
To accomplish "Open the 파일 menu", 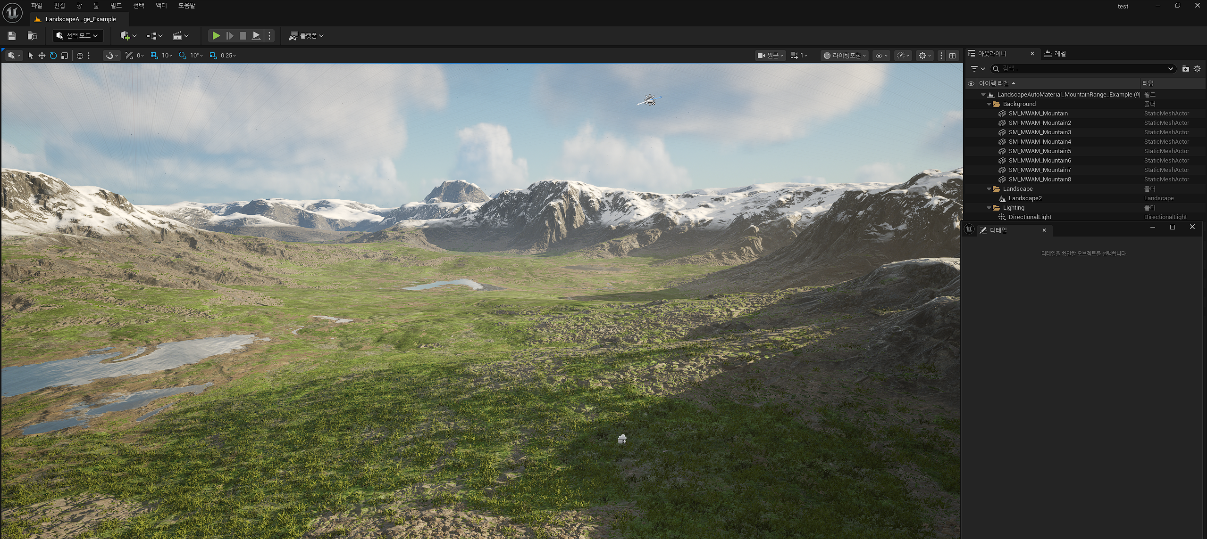I will (x=36, y=6).
